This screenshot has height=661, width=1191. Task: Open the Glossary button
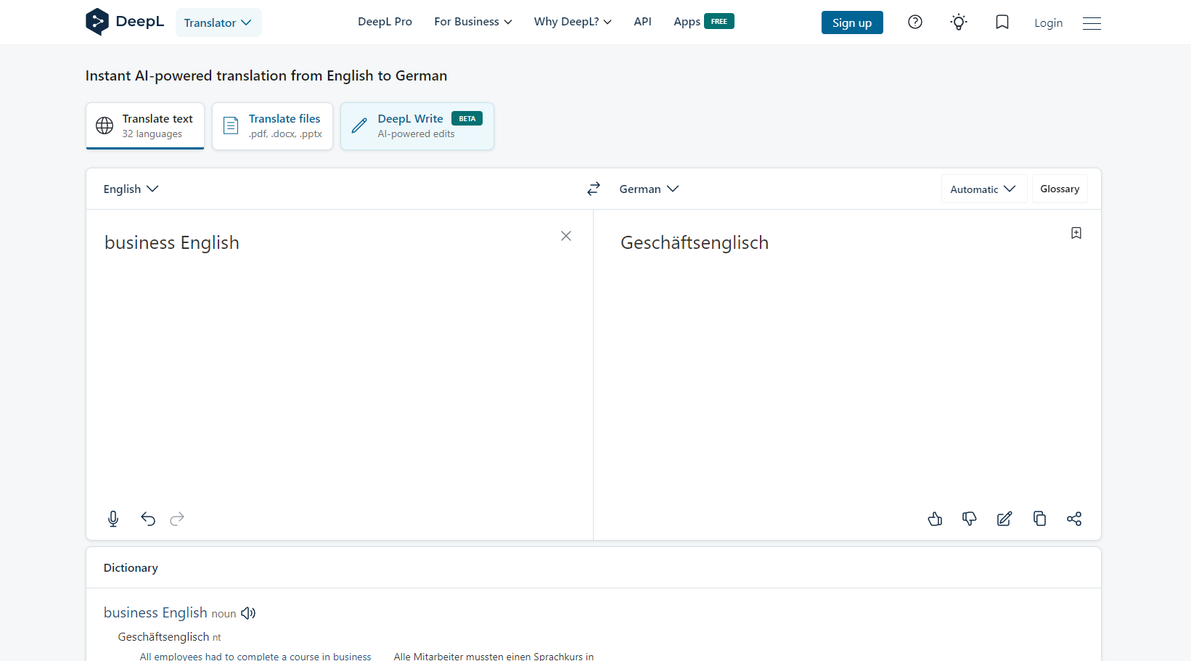pyautogui.click(x=1060, y=189)
